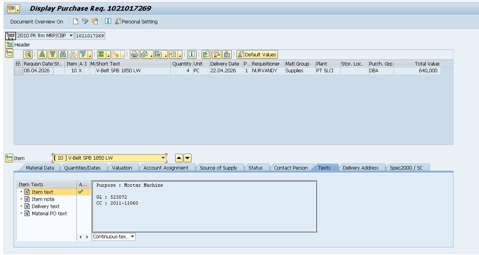The width and height of the screenshot is (479, 255).
Task: Open the item selector dropdown for V-Belt
Action: tap(163, 158)
